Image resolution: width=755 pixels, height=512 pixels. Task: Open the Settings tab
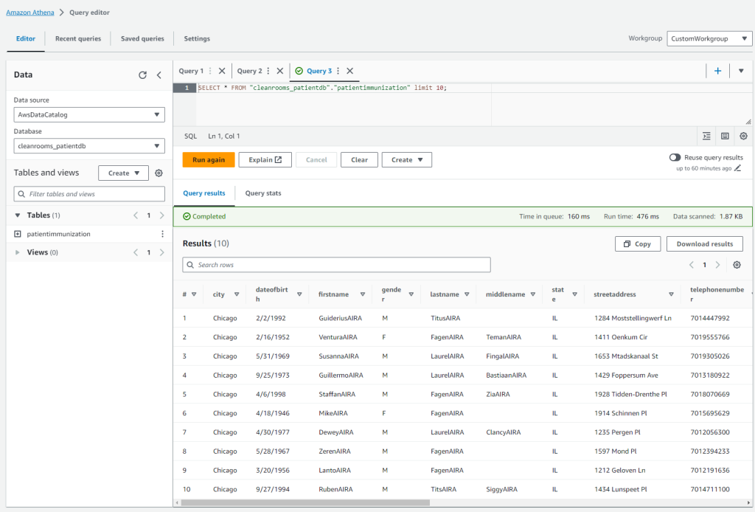[x=197, y=38]
